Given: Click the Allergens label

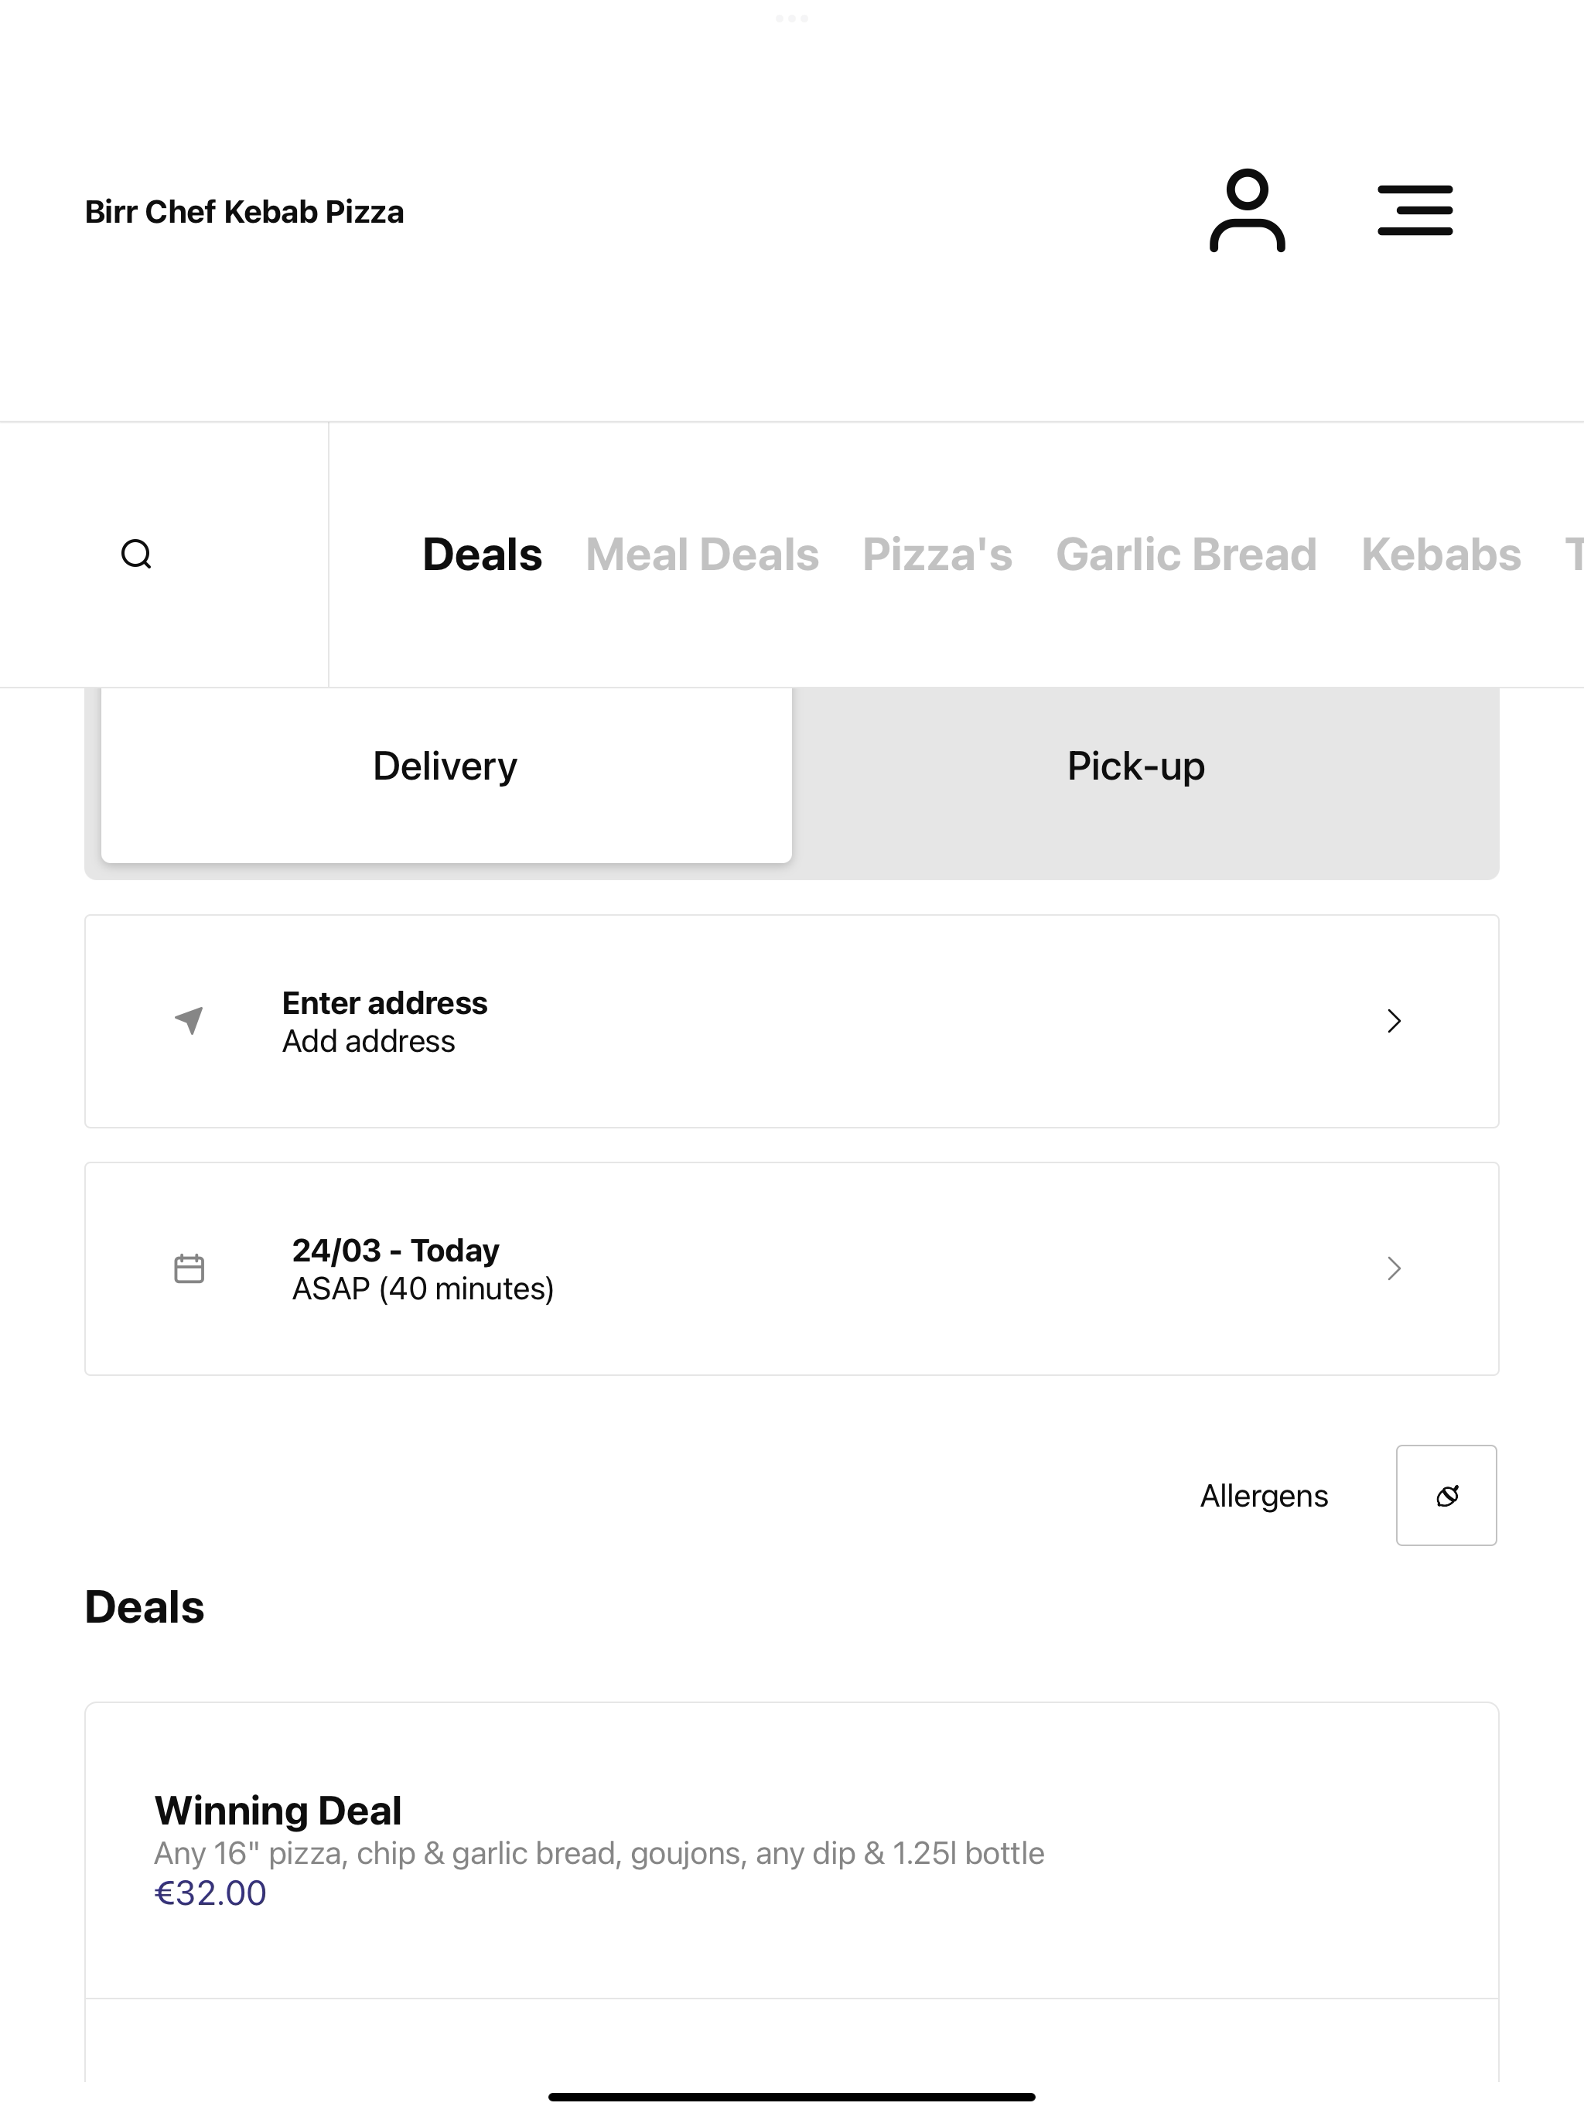Looking at the screenshot, I should point(1264,1496).
